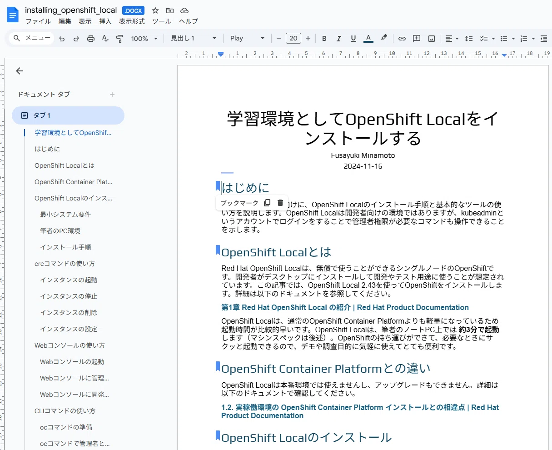This screenshot has height=450, width=552.
Task: Search the メニュー box
Action: pyautogui.click(x=31, y=38)
